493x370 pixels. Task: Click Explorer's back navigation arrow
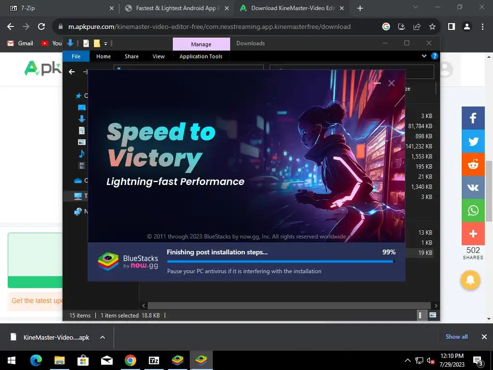(72, 72)
